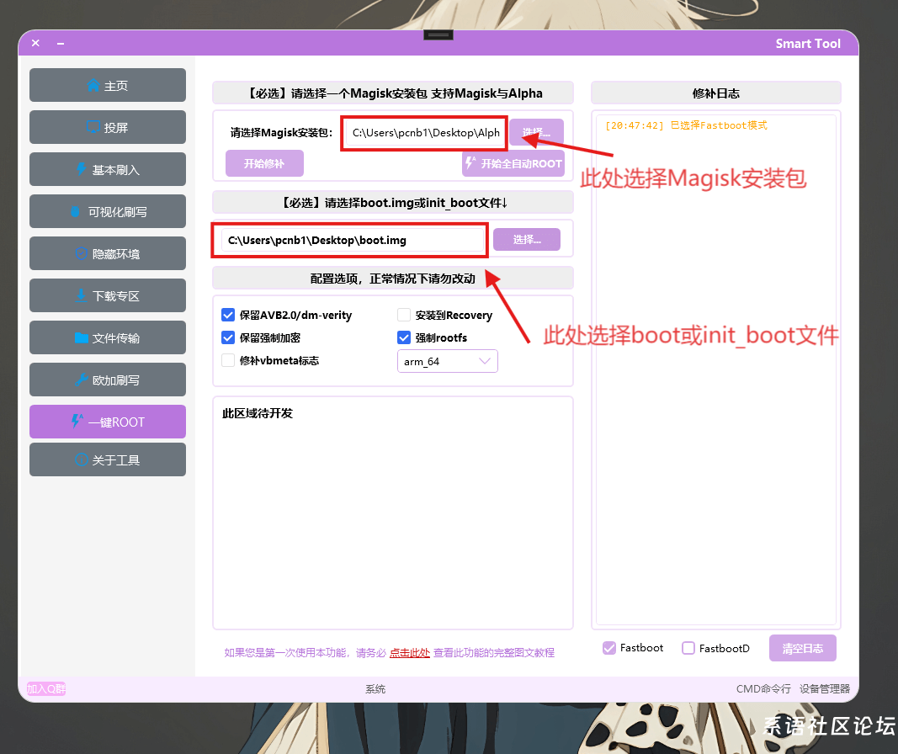Click the screen-cast icon beside 投屏

click(x=93, y=128)
